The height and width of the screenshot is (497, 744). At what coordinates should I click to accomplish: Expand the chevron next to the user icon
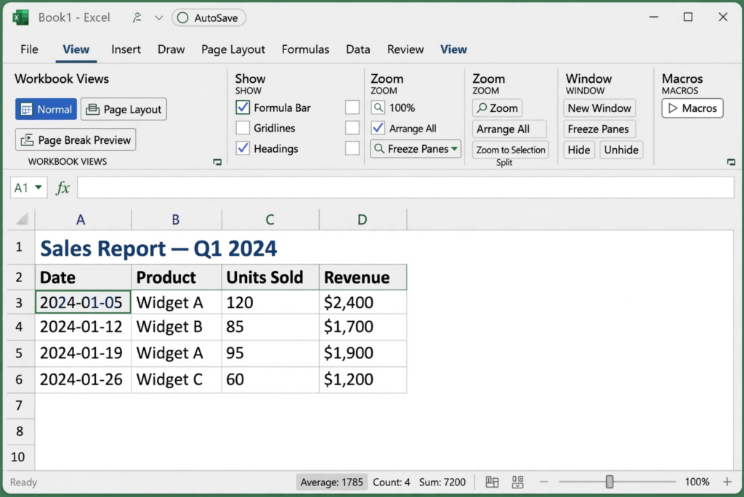(x=158, y=18)
